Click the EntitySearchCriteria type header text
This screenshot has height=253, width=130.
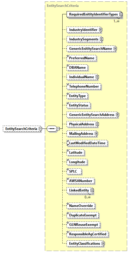[x=63, y=6]
